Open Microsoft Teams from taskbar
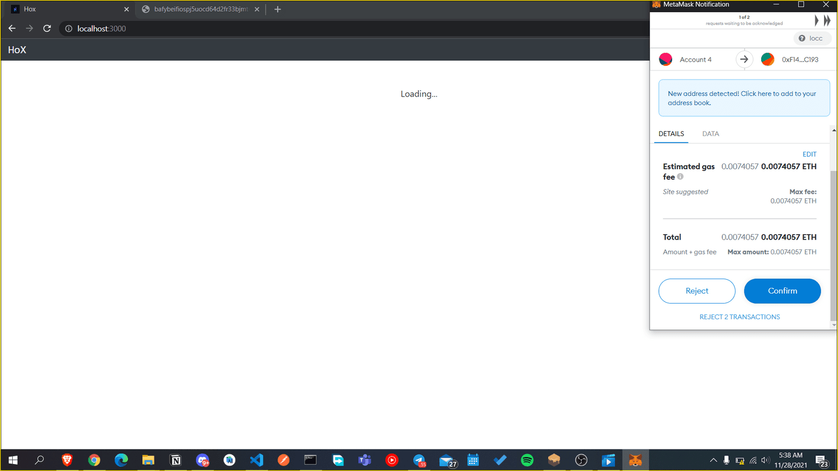838x471 pixels. pyautogui.click(x=365, y=460)
